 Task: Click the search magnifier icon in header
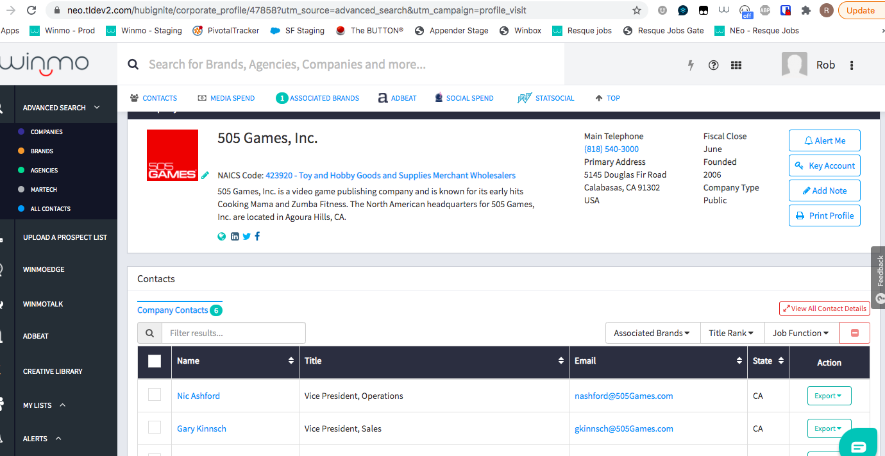click(133, 64)
